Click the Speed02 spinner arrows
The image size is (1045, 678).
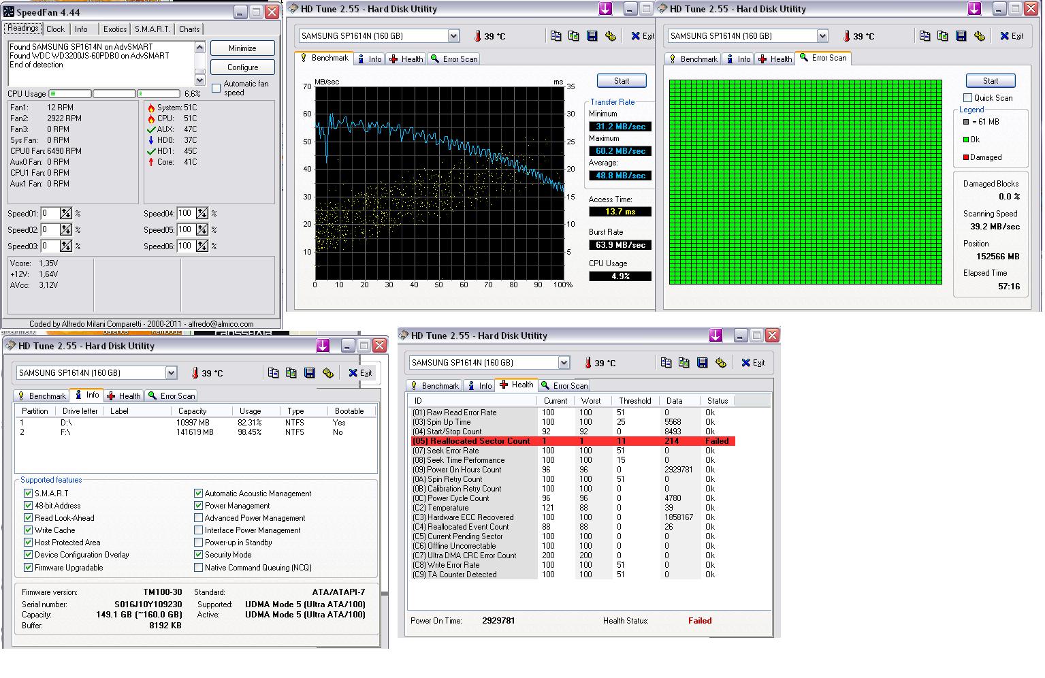tap(66, 230)
